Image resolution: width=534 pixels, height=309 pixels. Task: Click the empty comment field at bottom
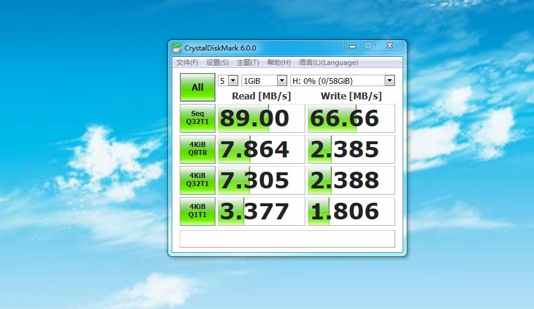287,239
